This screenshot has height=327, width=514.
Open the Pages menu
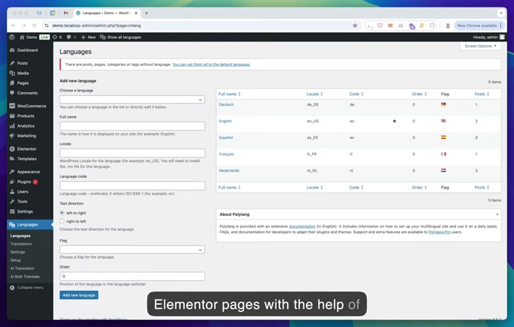coord(23,83)
